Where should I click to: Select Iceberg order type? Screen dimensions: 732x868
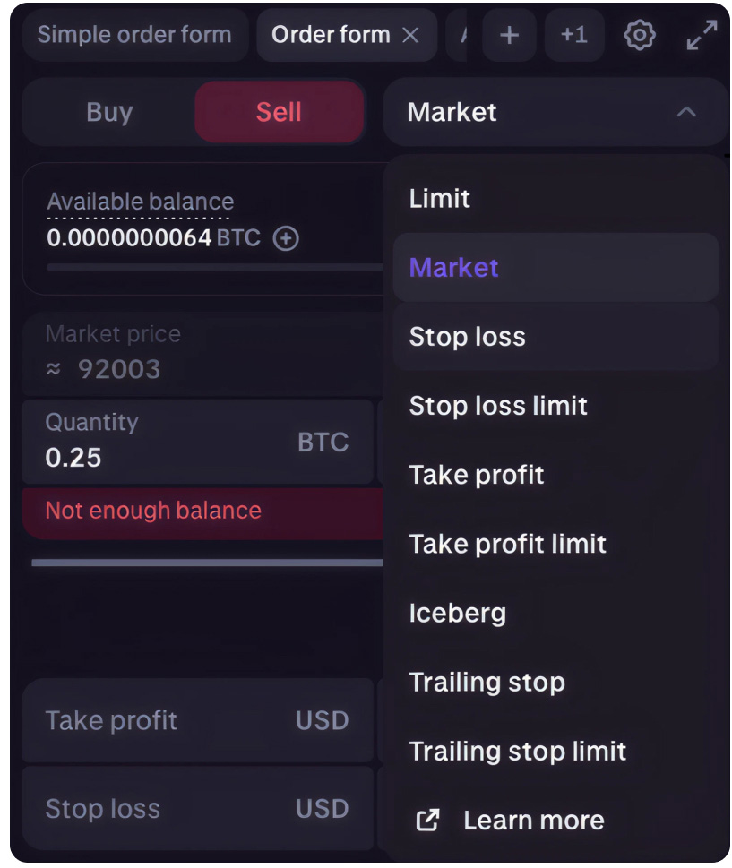[457, 614]
